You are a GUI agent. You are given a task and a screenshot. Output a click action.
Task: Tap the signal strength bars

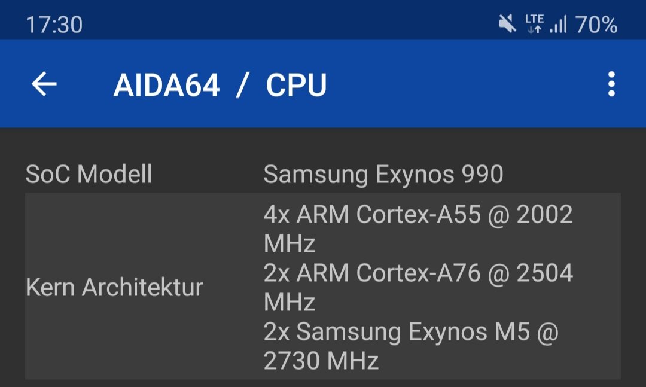pyautogui.click(x=559, y=24)
